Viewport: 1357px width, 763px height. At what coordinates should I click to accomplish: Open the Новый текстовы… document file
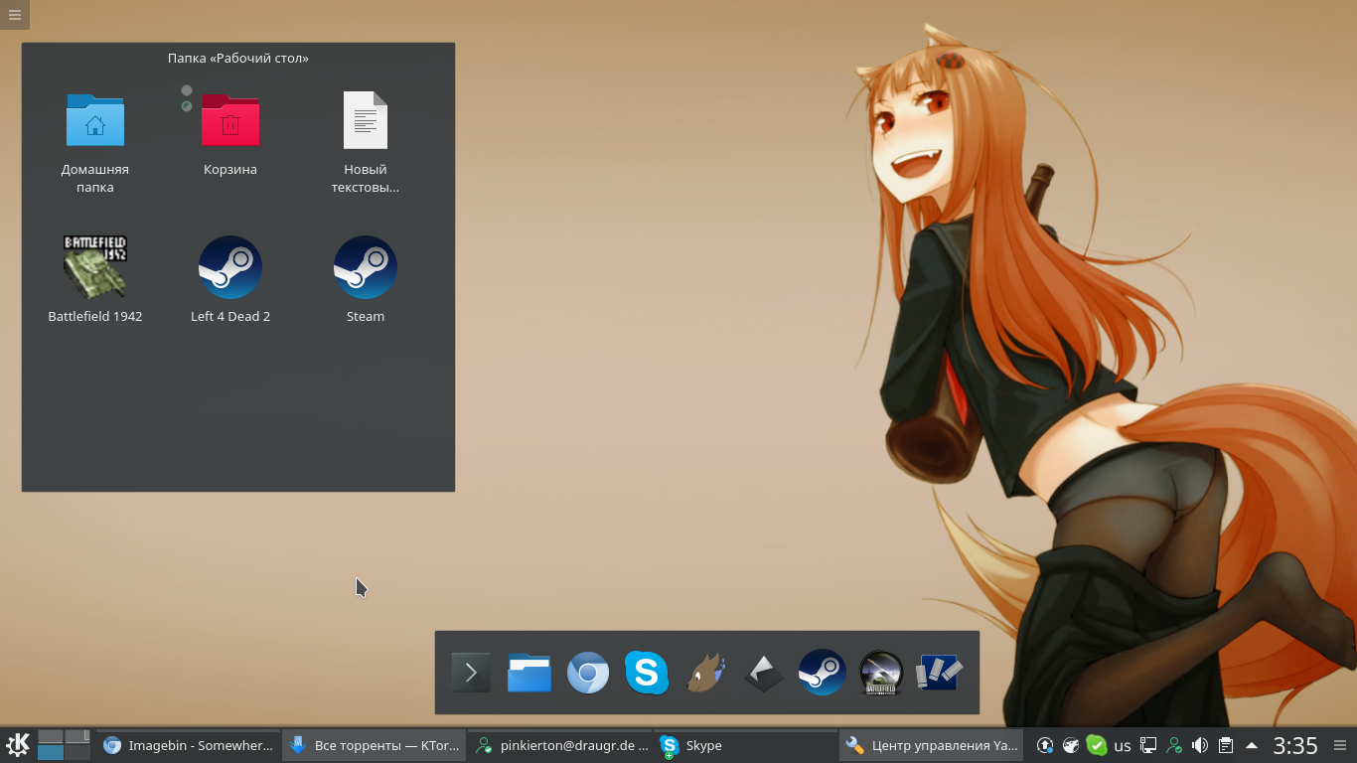(x=366, y=120)
